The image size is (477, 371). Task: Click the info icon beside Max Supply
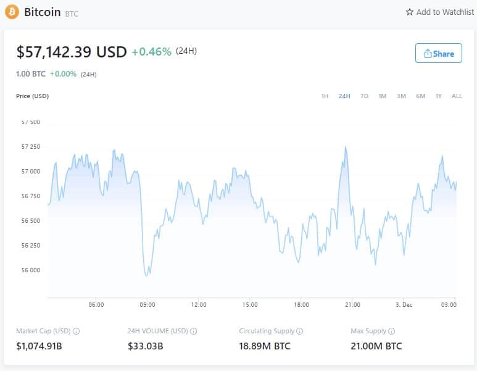(x=391, y=331)
